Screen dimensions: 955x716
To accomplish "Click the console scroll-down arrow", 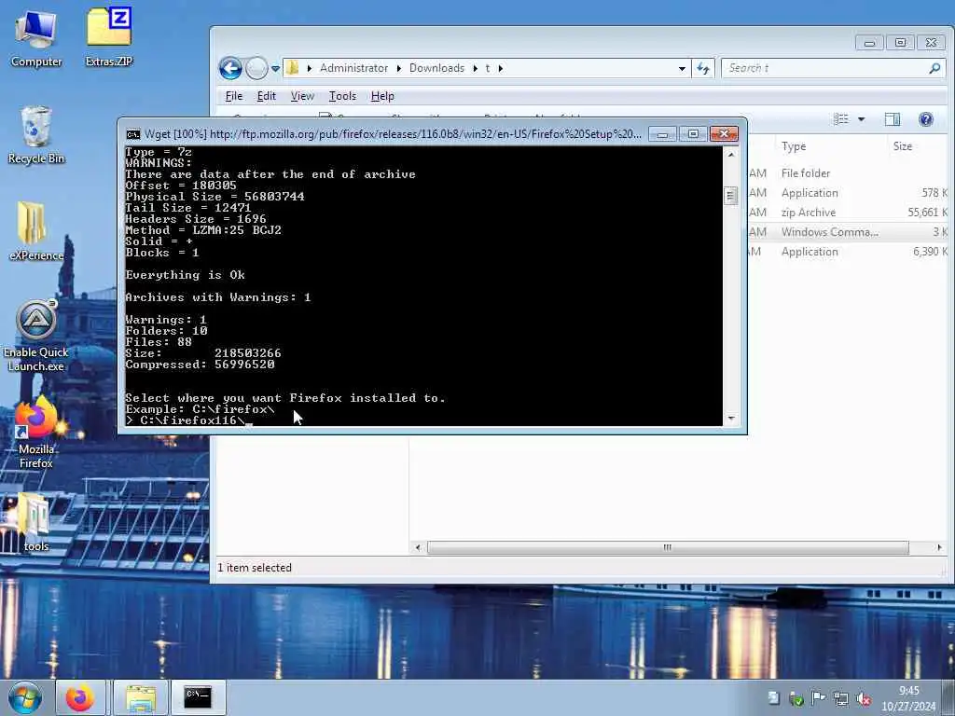I will [x=731, y=419].
